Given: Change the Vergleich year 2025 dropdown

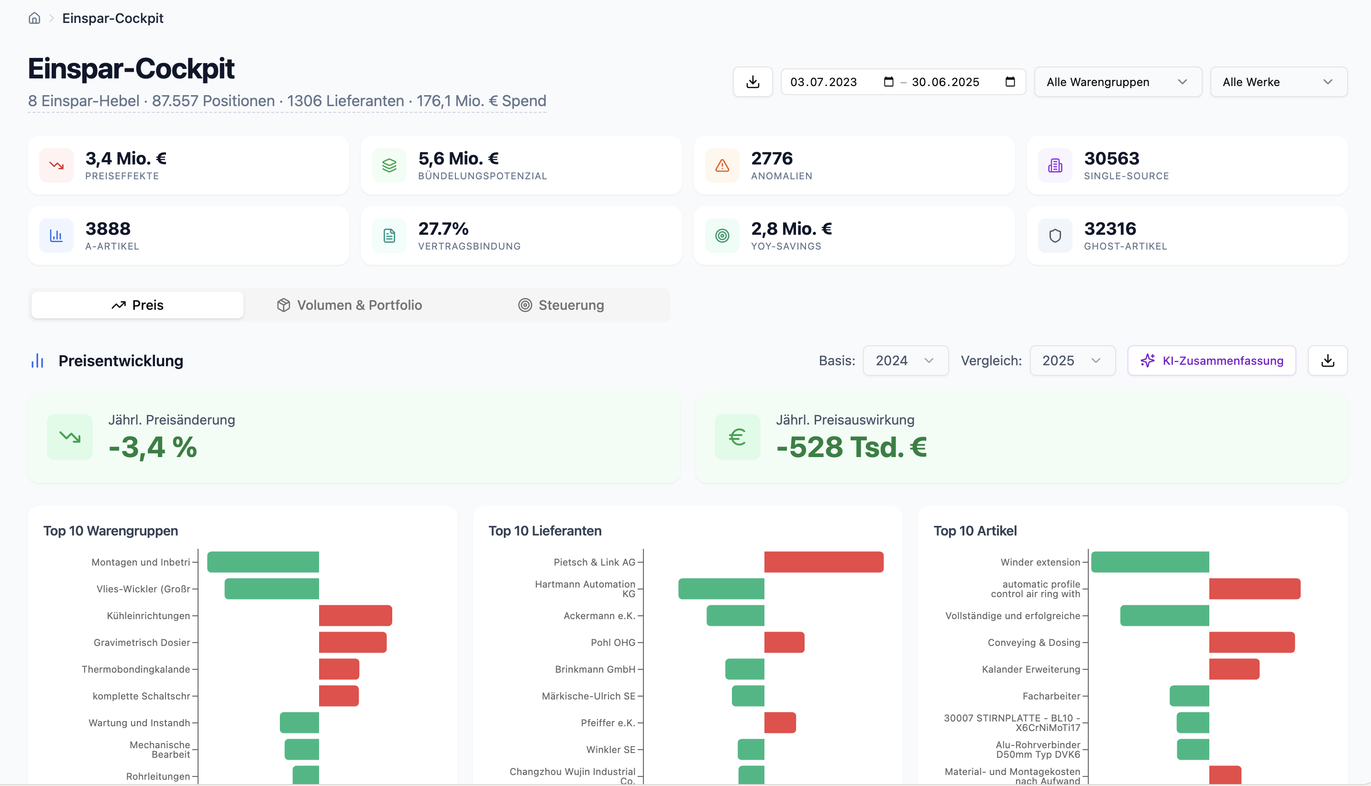Looking at the screenshot, I should click(x=1072, y=360).
